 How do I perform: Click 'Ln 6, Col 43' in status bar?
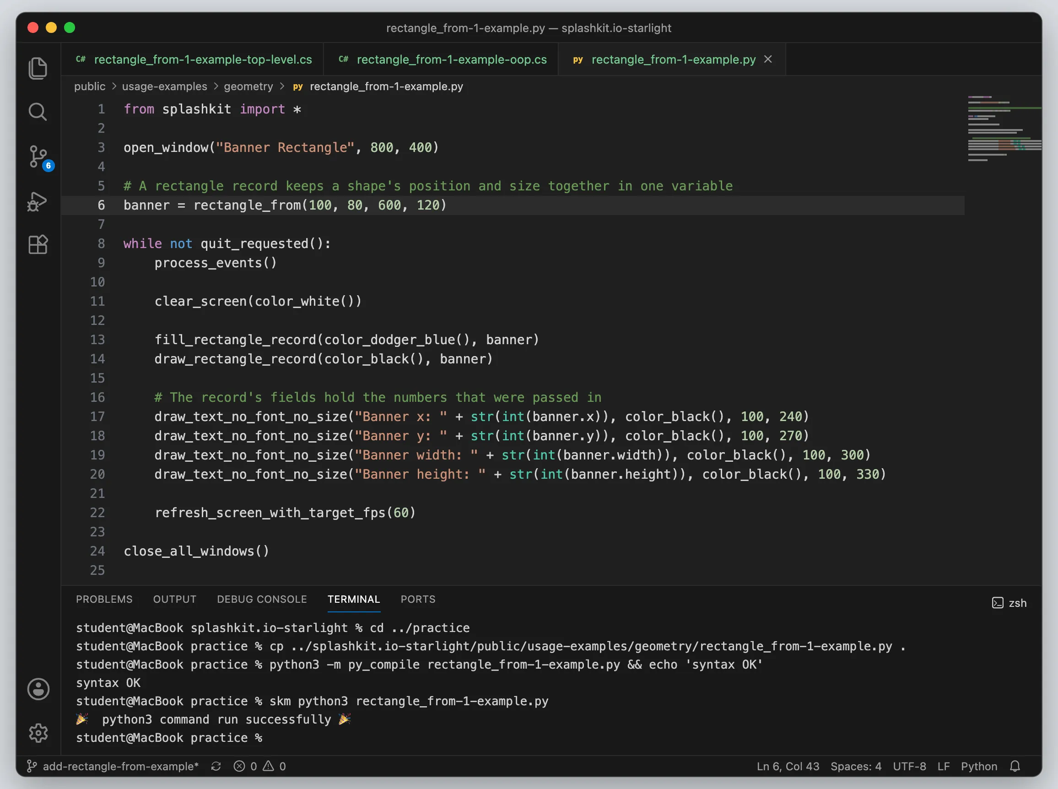click(x=788, y=766)
